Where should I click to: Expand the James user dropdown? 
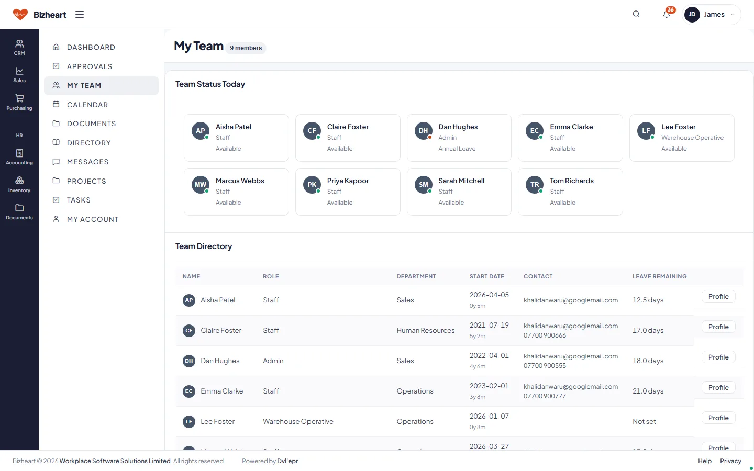tap(712, 15)
